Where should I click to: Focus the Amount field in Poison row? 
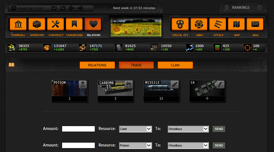pyautogui.click(x=78, y=145)
